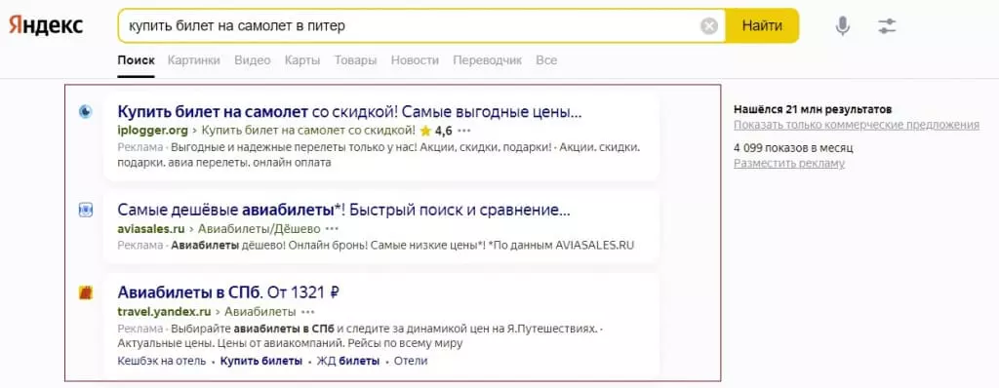Select the Поиск tab
Screen dimensions: 999x388
coord(136,60)
